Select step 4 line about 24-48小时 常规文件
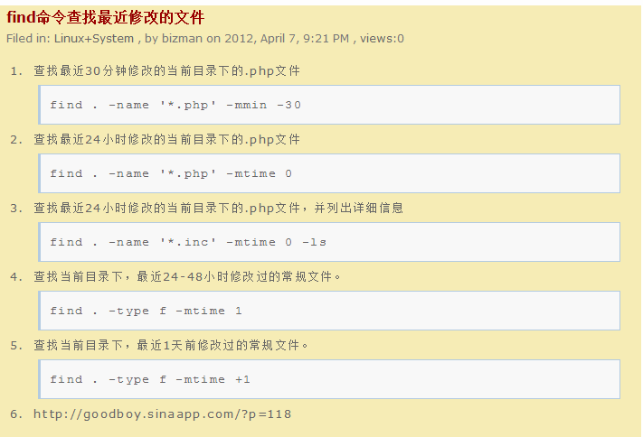The height and width of the screenshot is (437, 643). pos(187,277)
